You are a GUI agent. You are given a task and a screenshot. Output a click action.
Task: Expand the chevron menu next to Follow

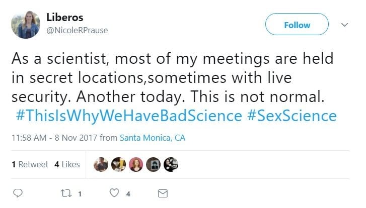click(x=345, y=25)
